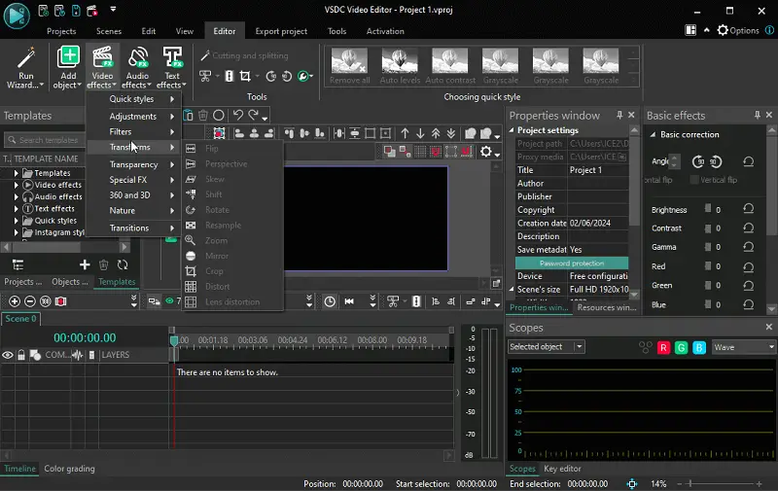Toggle the Green channel in Scopes

coord(682,348)
